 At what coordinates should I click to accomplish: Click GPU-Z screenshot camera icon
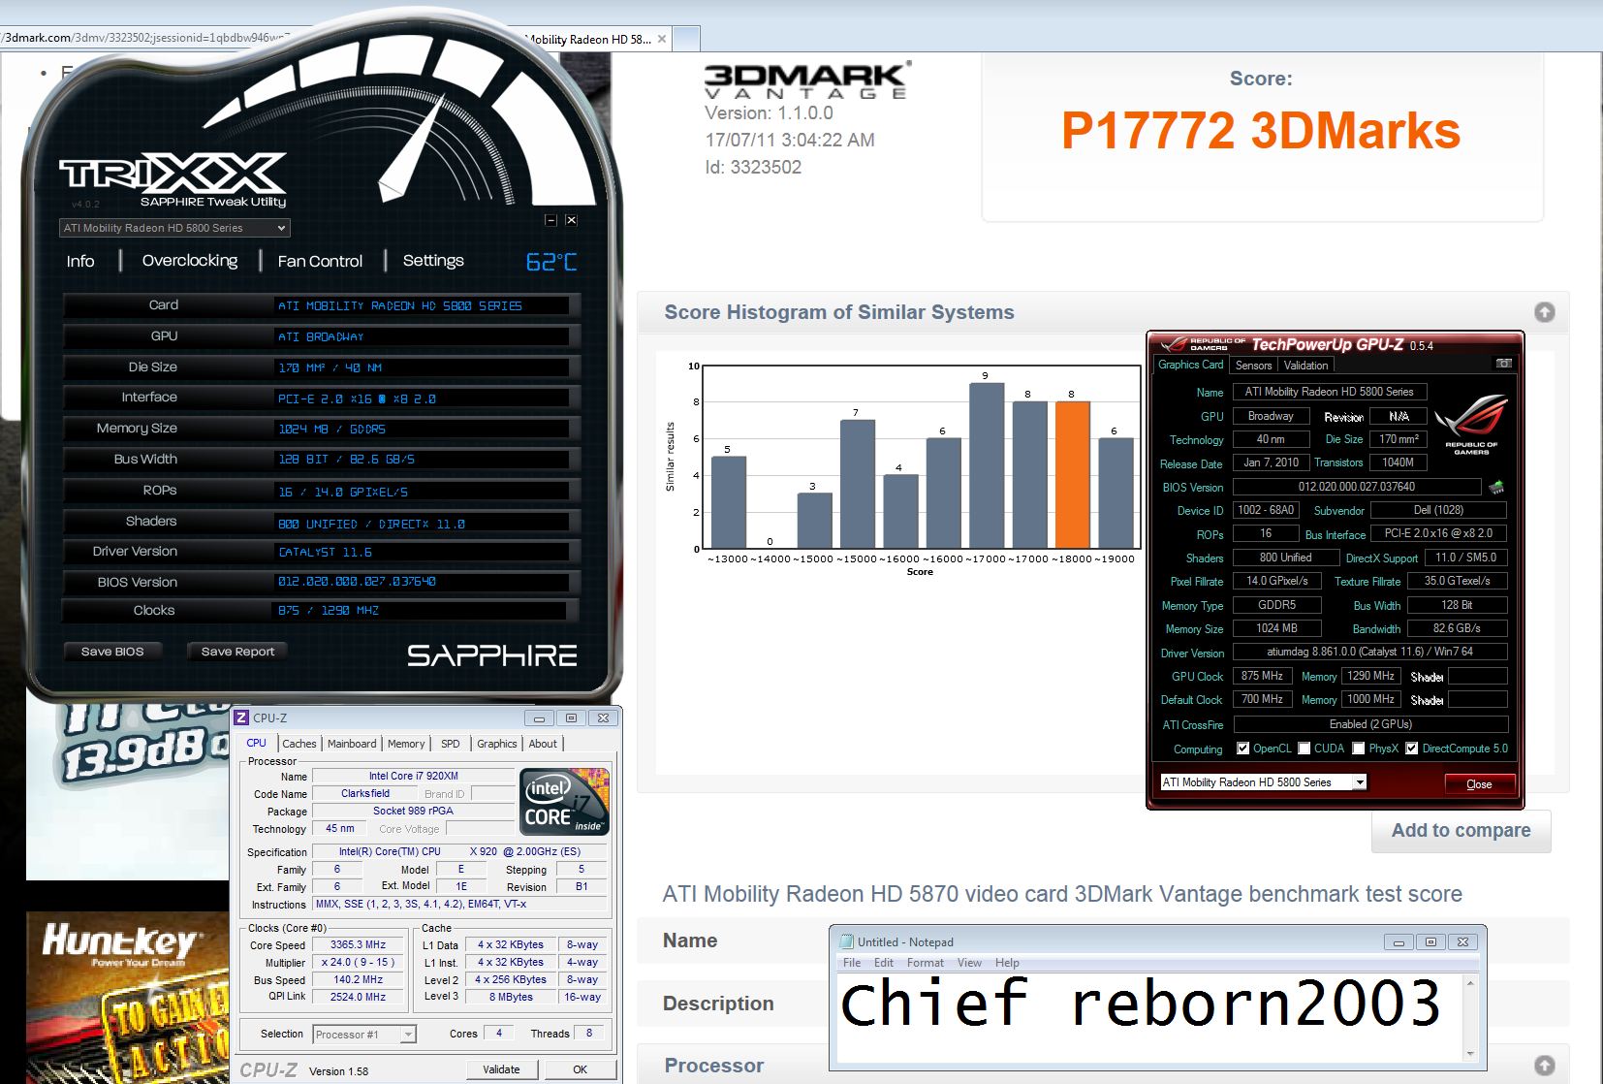click(1503, 364)
